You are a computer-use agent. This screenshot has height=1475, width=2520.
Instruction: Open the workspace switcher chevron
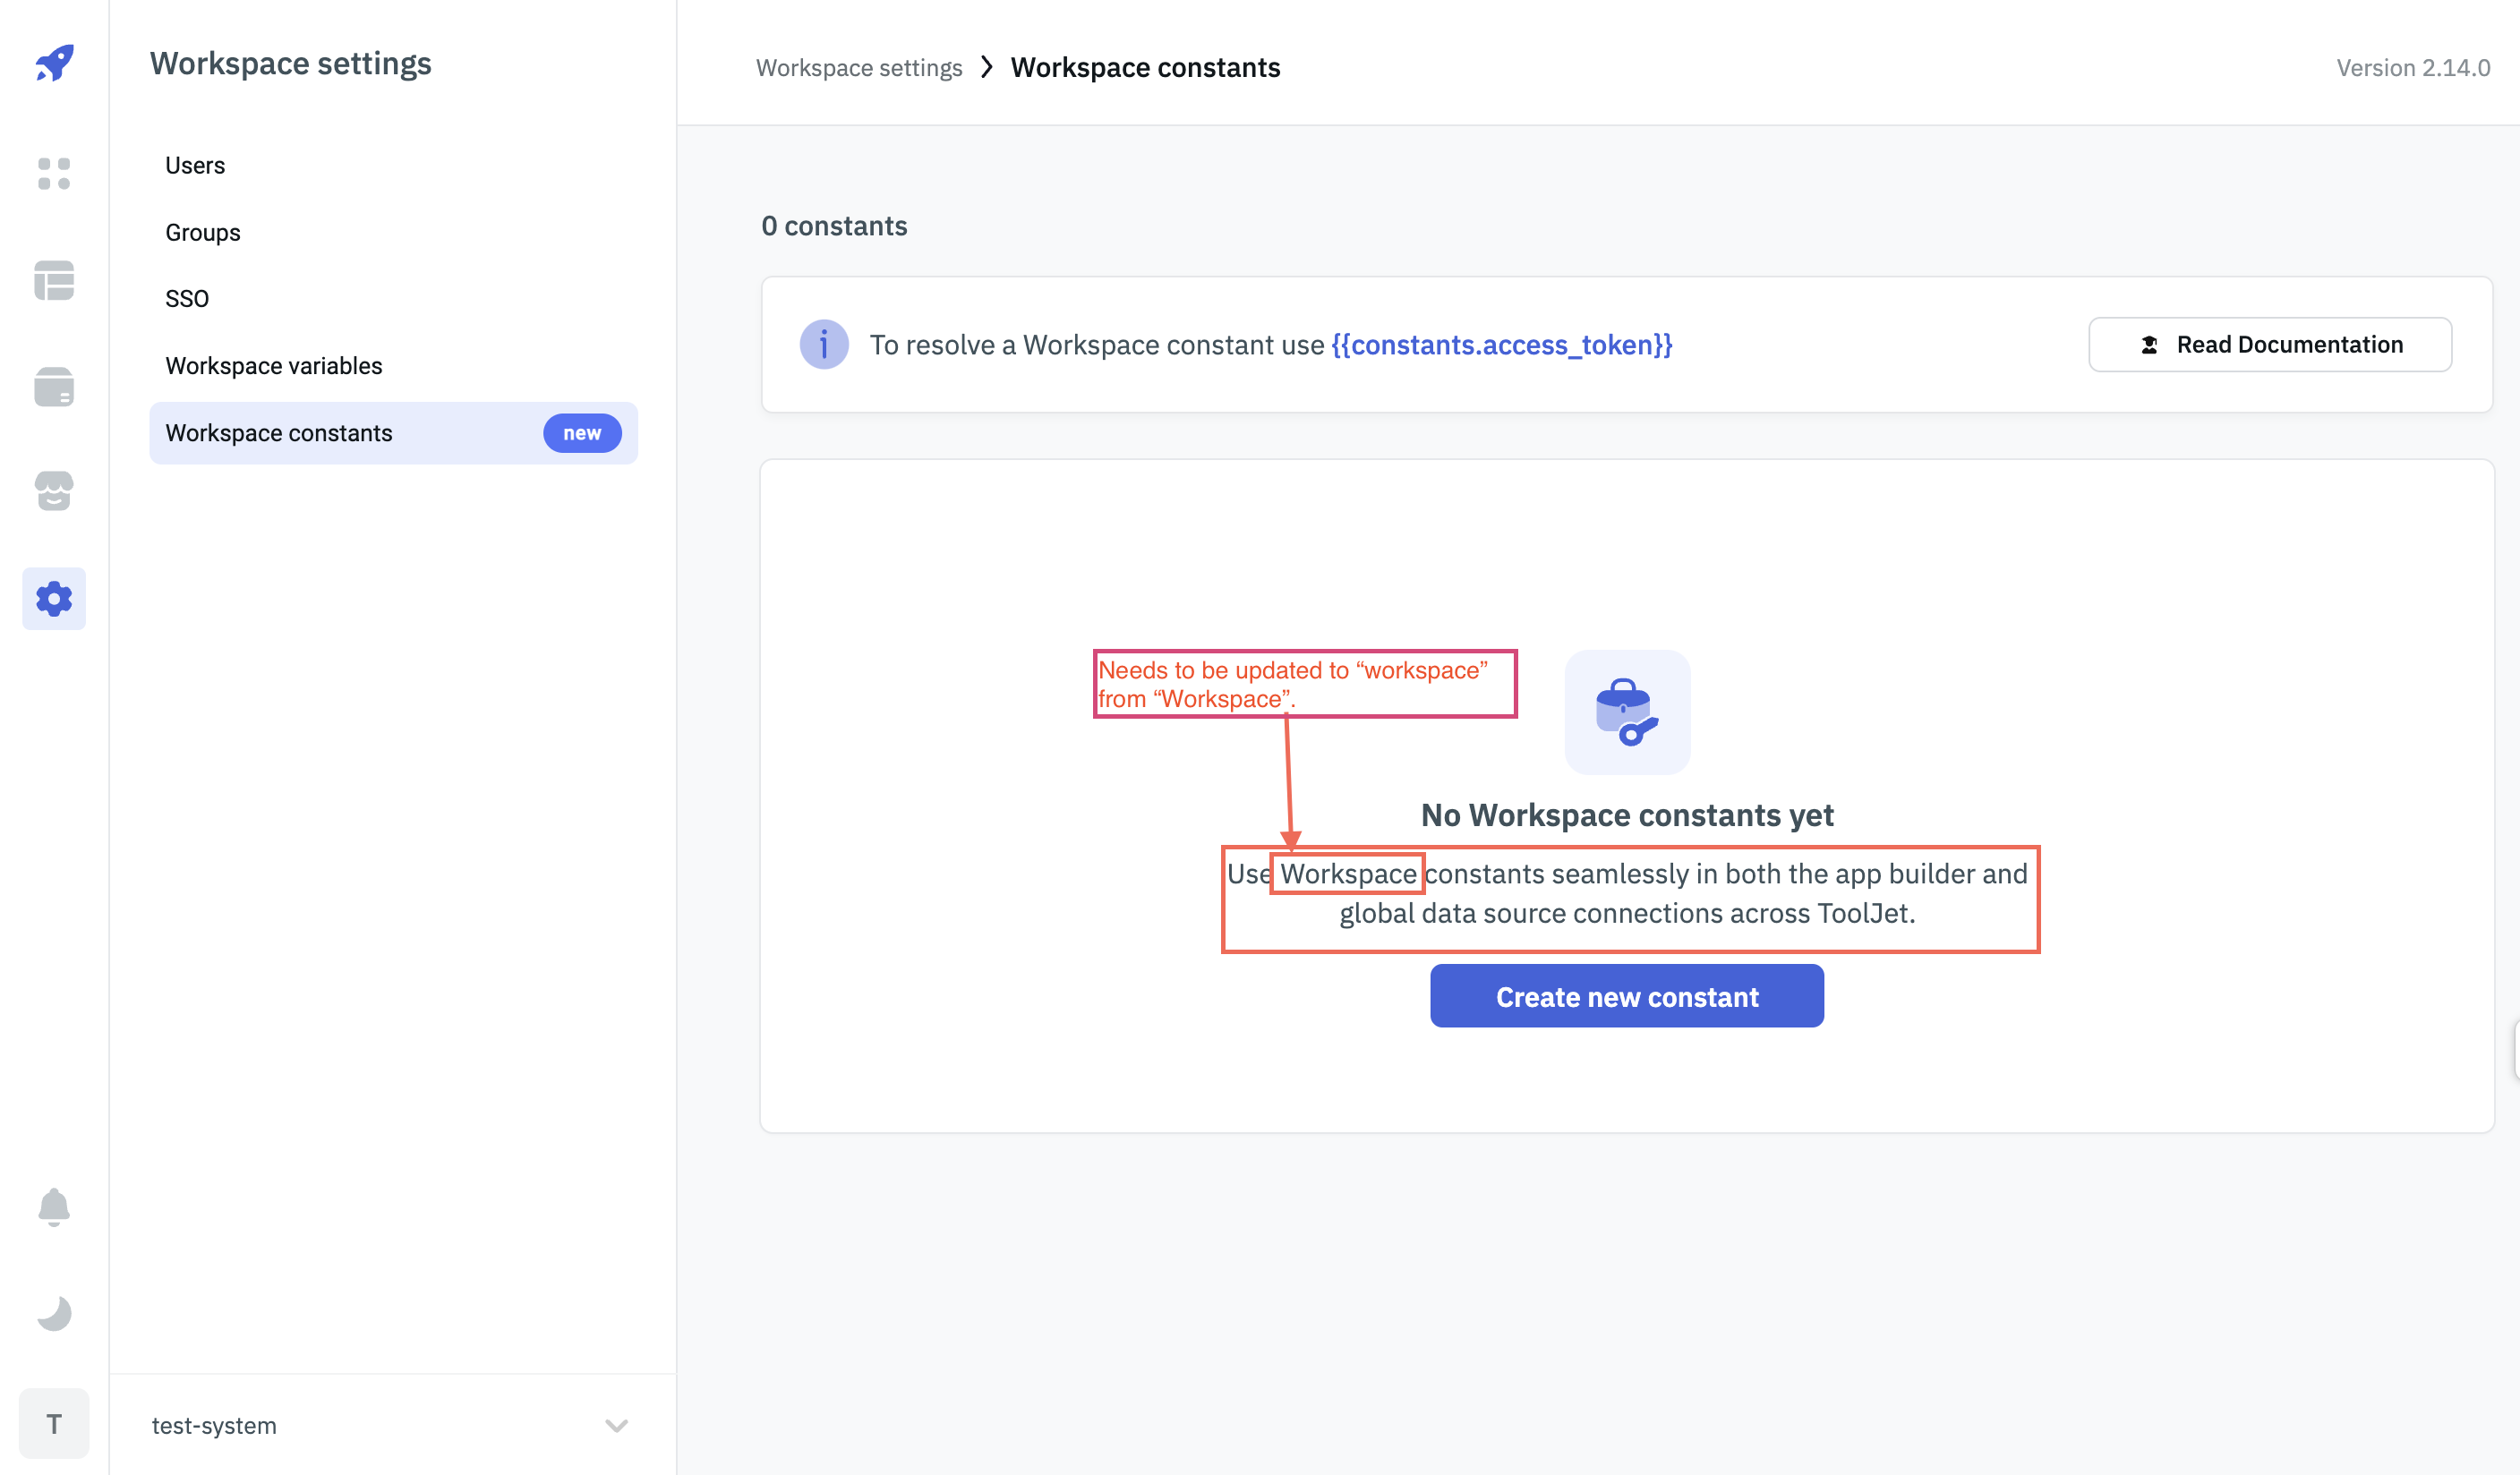(614, 1426)
